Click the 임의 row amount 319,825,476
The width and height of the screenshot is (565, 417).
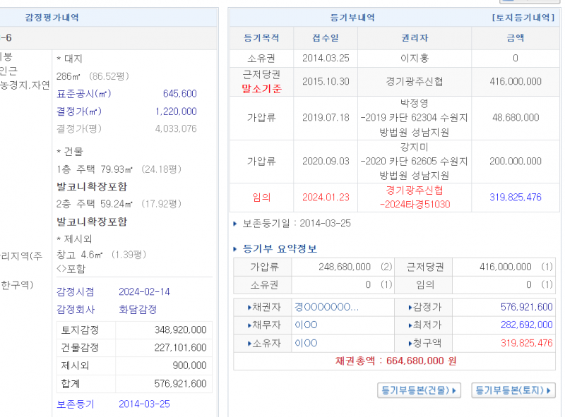click(x=515, y=198)
